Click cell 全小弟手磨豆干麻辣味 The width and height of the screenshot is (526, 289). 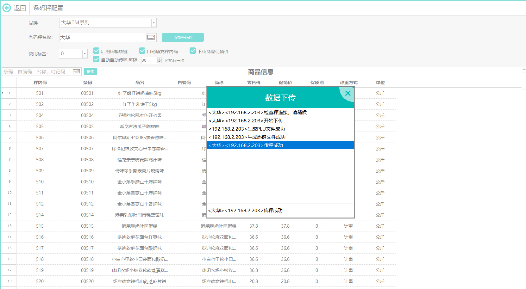click(x=140, y=182)
